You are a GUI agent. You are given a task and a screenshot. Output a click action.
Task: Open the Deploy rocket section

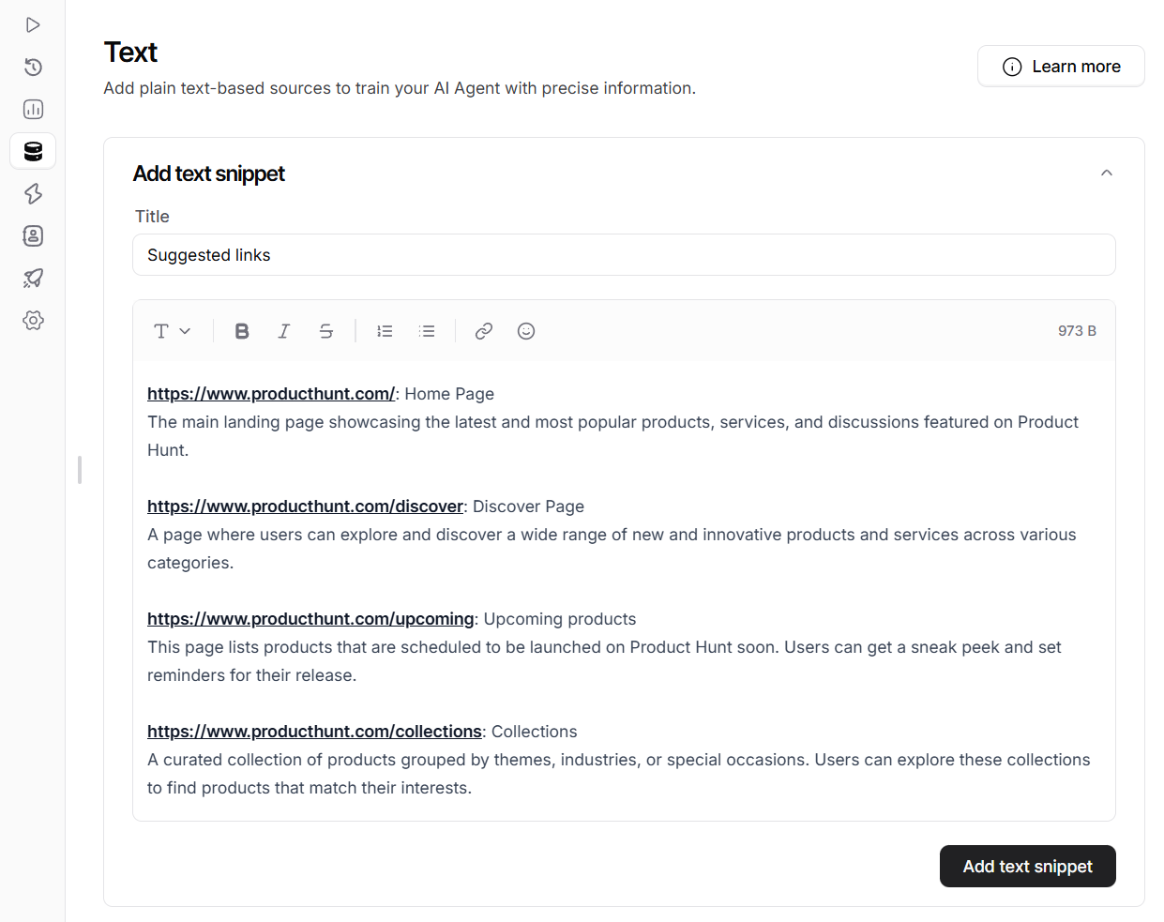[33, 278]
